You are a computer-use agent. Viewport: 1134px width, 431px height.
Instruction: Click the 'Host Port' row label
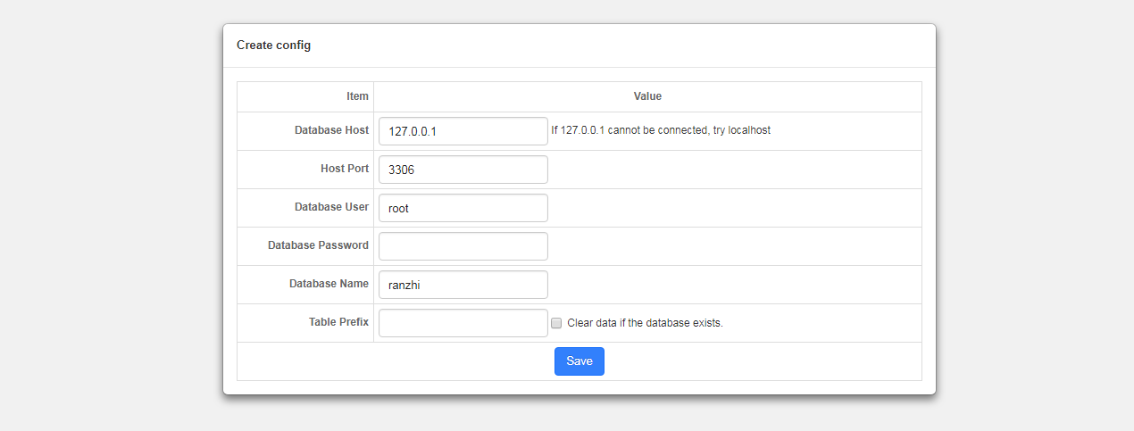click(x=344, y=169)
